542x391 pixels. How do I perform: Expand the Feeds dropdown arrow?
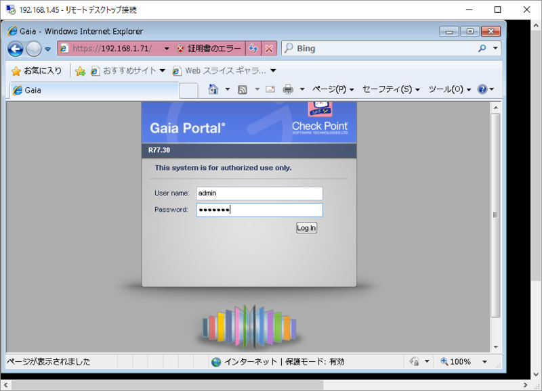pyautogui.click(x=257, y=89)
